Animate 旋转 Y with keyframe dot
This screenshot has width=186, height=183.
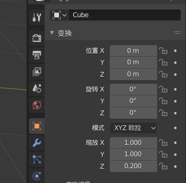(175, 101)
